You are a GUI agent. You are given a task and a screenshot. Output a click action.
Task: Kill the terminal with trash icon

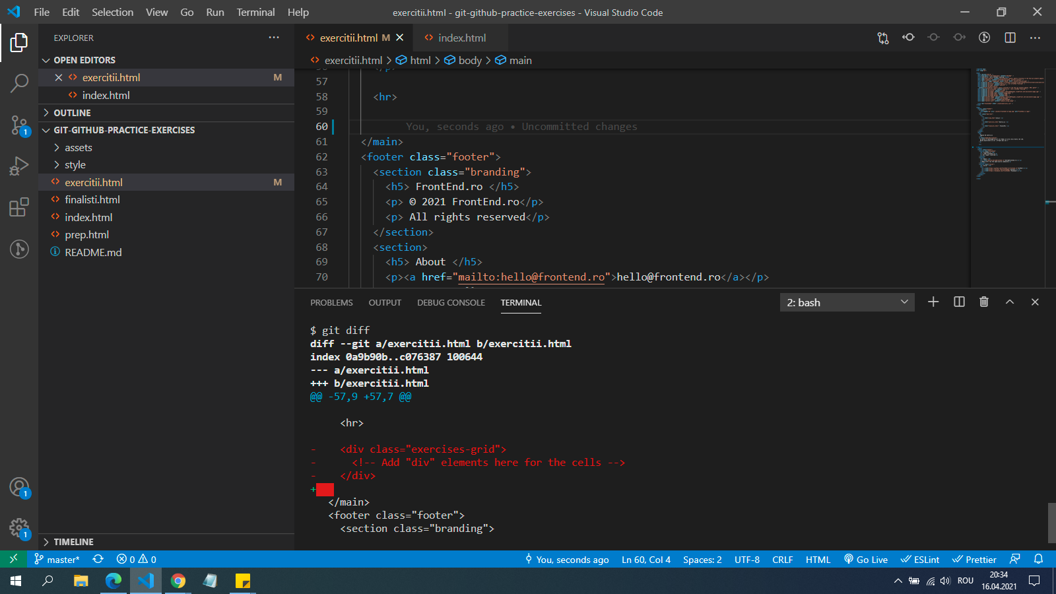[984, 302]
